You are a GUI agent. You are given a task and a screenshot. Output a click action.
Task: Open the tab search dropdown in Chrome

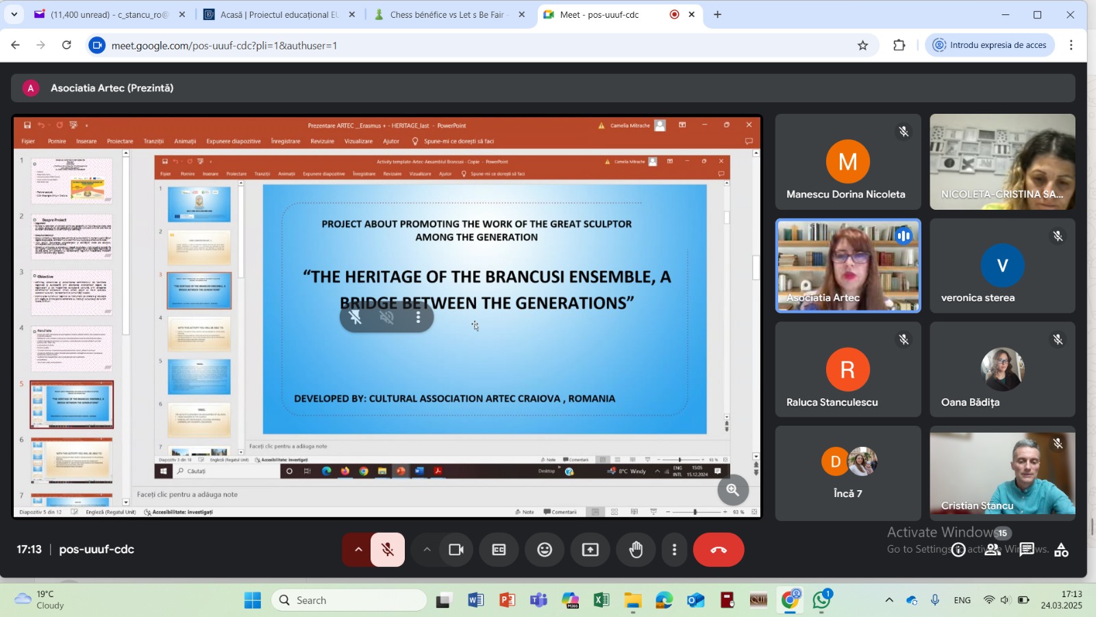[14, 14]
